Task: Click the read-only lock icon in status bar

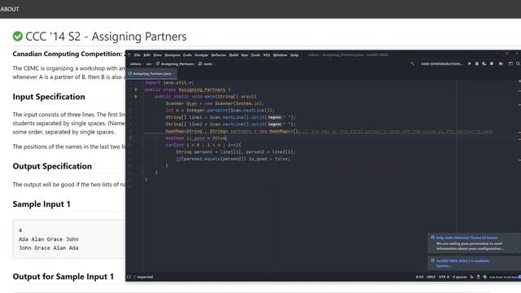Action: pyautogui.click(x=471, y=277)
